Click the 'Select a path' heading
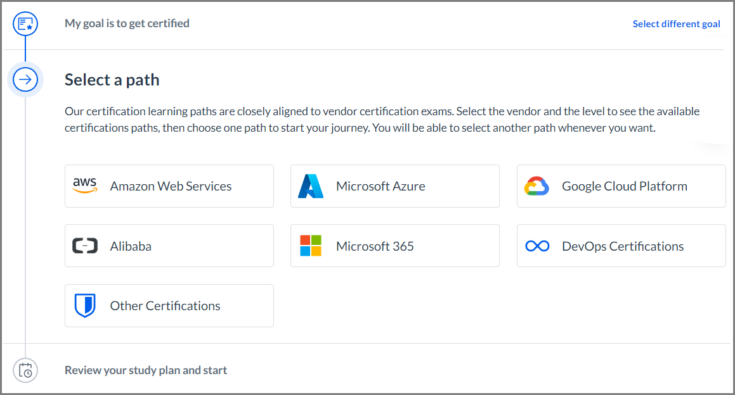 coord(112,80)
